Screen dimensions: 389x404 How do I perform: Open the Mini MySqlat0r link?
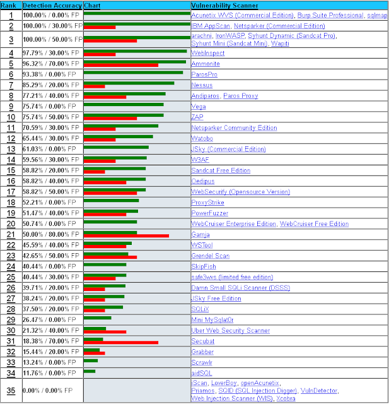pos(212,320)
